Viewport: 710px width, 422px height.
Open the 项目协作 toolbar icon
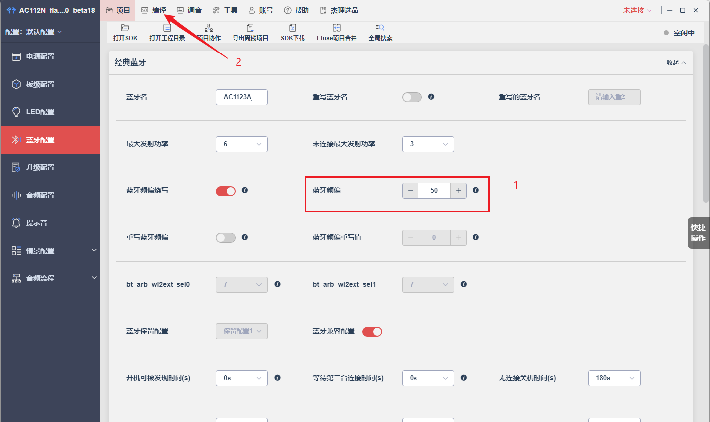209,32
